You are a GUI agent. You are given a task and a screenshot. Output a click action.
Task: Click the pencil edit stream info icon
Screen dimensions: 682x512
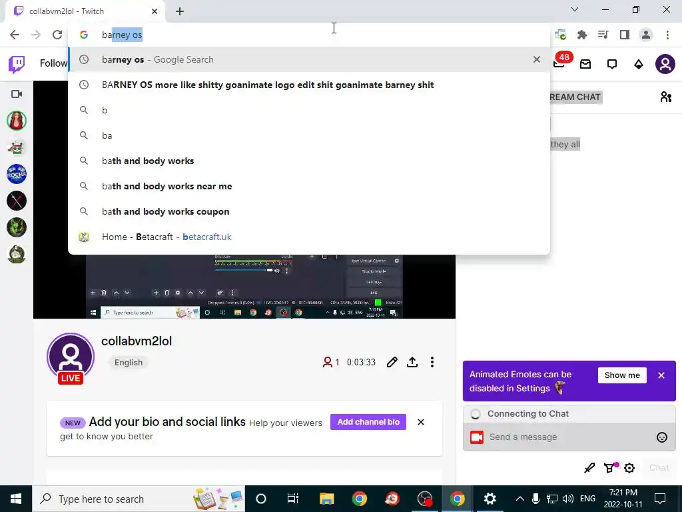point(392,362)
